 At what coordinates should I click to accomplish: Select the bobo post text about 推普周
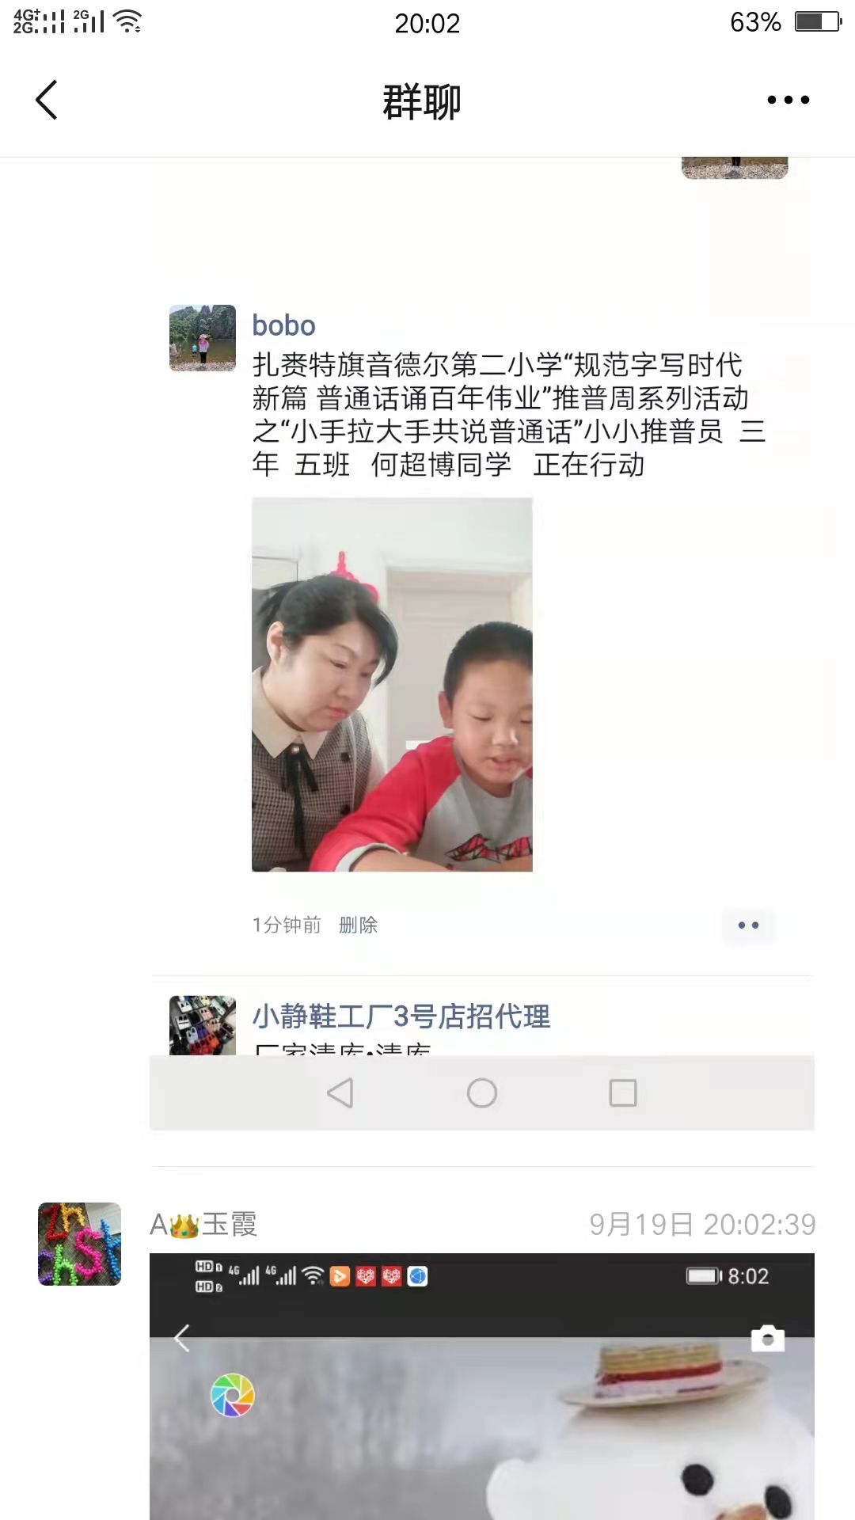509,415
